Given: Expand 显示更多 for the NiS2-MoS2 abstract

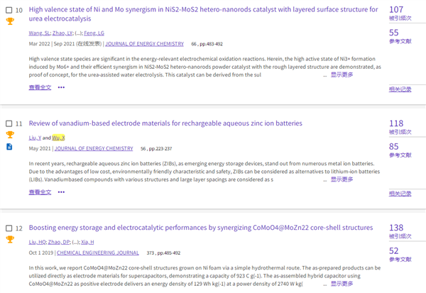Looking at the screenshot, I should coord(342,74).
